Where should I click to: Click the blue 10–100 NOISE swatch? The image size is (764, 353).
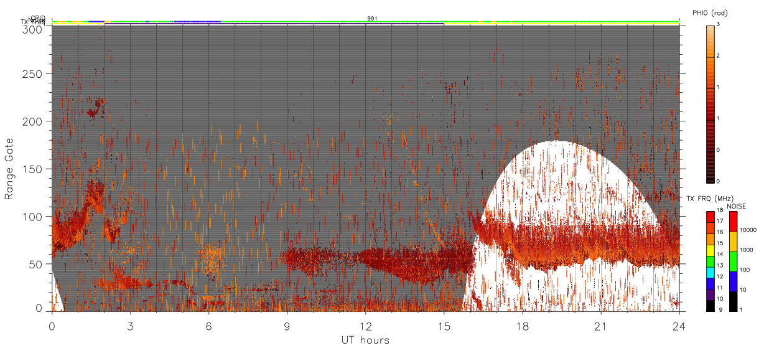(734, 281)
